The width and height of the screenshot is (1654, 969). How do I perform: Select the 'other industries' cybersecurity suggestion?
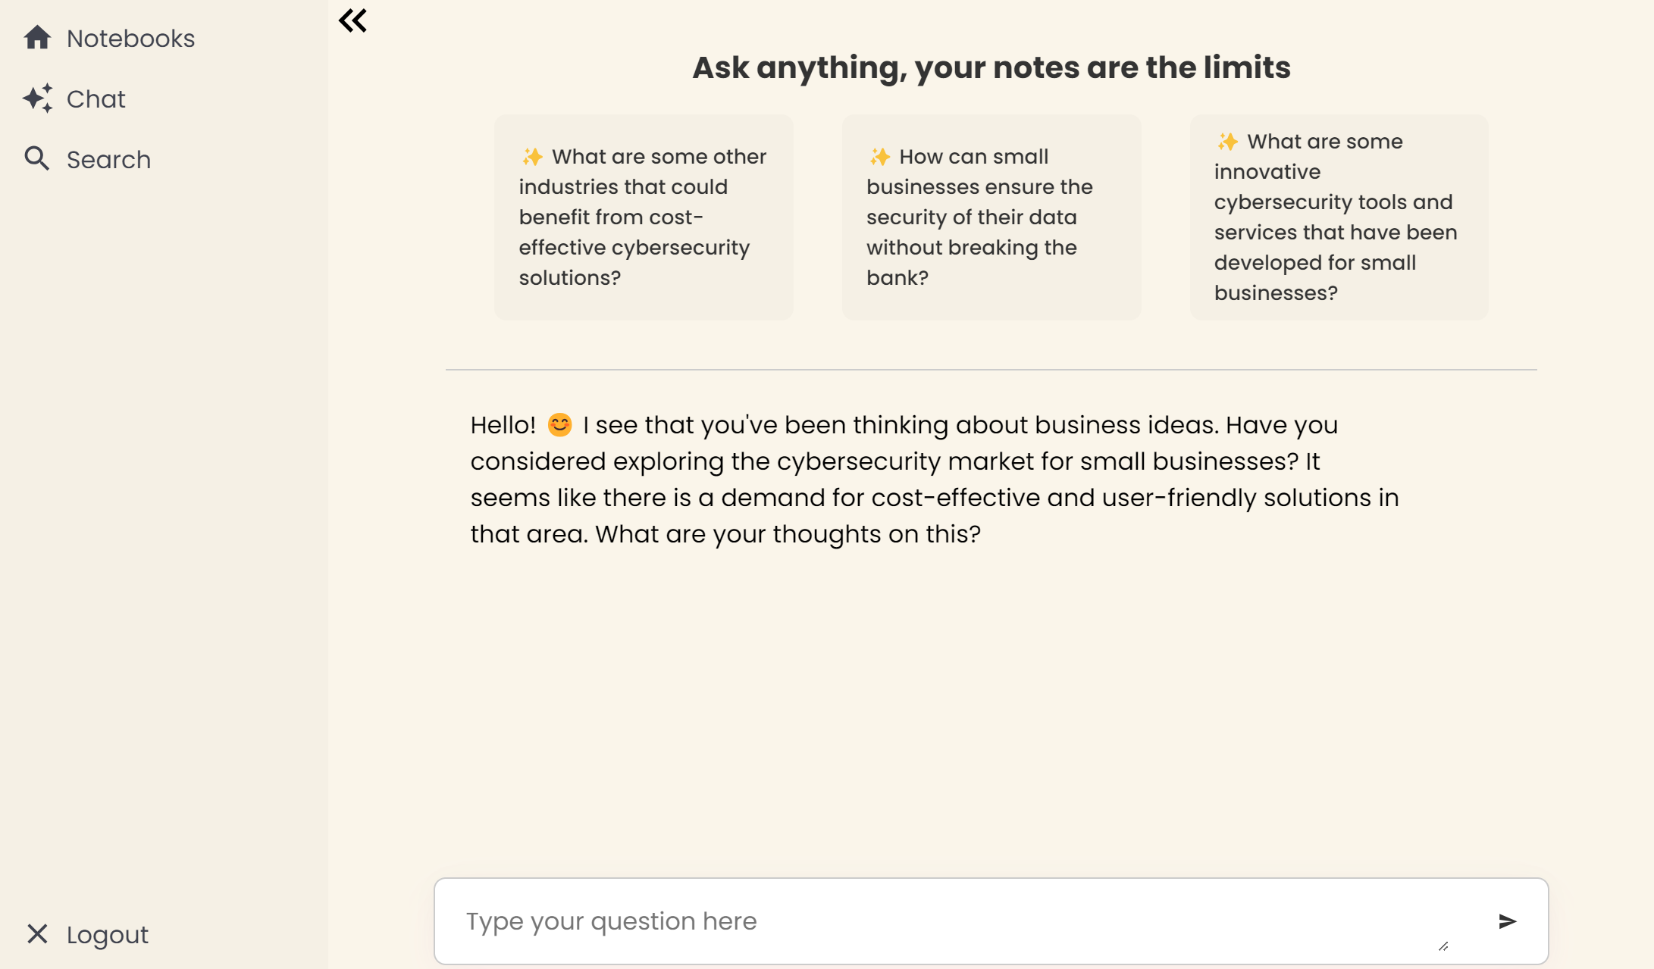[x=644, y=217]
